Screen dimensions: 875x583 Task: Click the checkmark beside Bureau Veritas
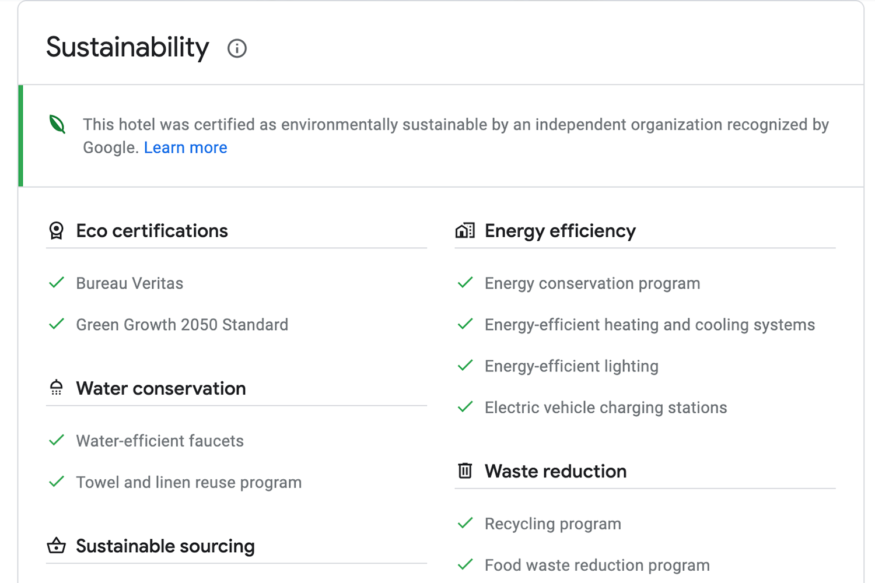click(x=57, y=283)
